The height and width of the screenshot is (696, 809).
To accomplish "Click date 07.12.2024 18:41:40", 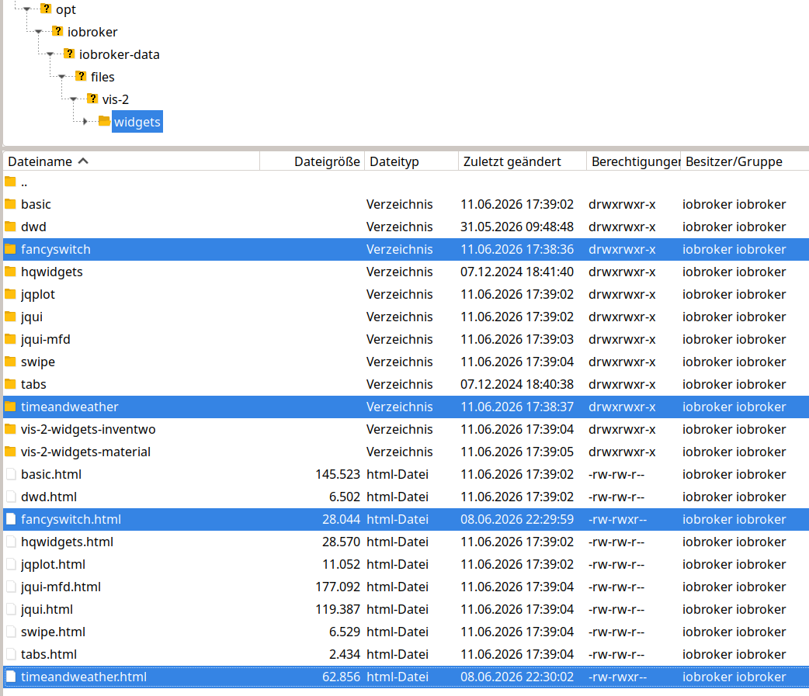I will click(x=517, y=272).
